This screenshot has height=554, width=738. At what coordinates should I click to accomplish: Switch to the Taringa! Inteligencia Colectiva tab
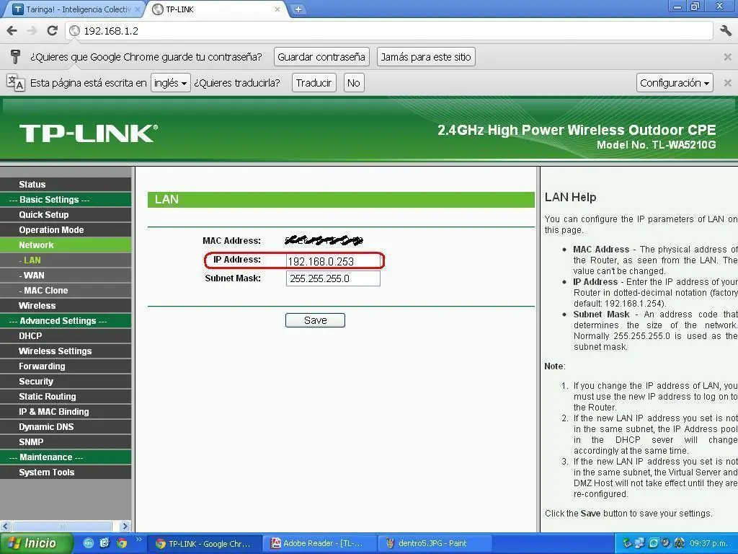click(76, 9)
